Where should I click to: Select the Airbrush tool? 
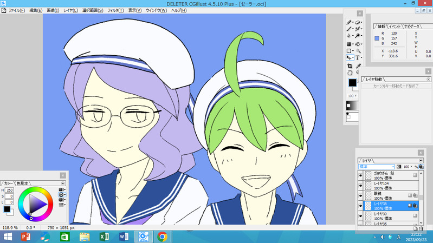358,29
